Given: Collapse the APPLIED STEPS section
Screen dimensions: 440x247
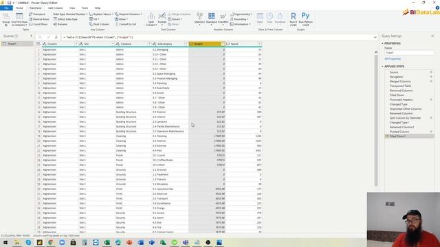Looking at the screenshot, I should pos(382,67).
